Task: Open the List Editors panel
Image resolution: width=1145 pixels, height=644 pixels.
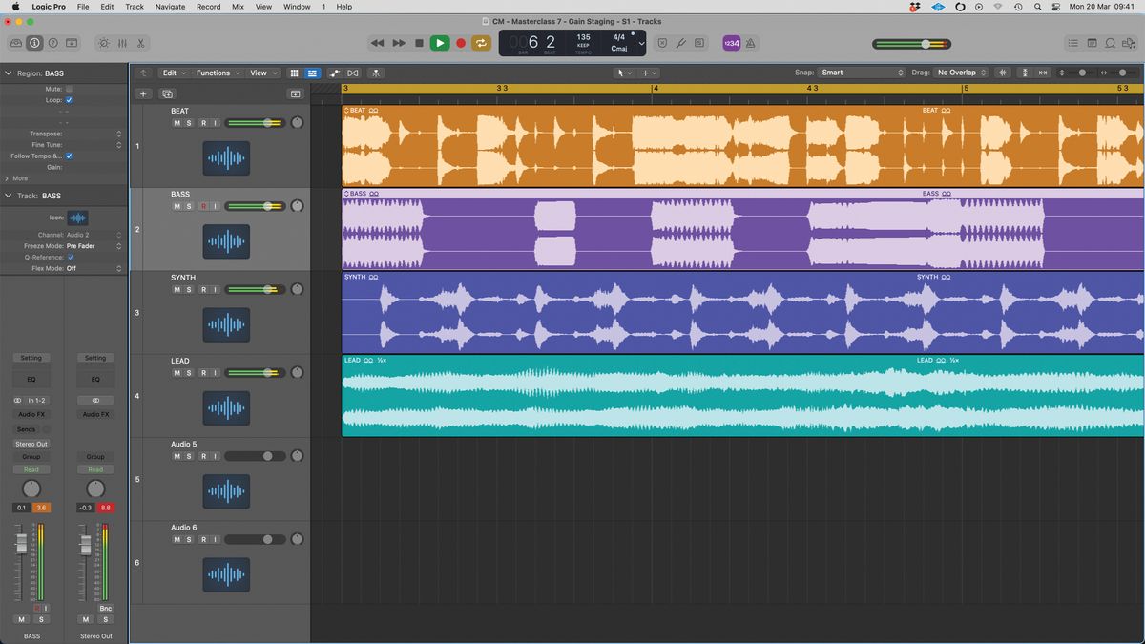Action: click(1073, 43)
